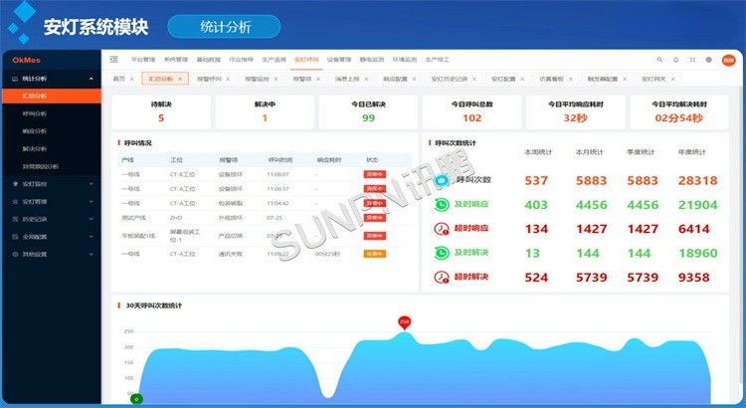Click the red status badge in the ZHD row
This screenshot has height=408, width=746.
pyautogui.click(x=375, y=218)
